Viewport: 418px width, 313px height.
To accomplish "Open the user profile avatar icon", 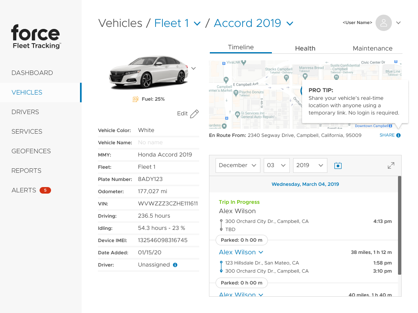I will click(383, 23).
